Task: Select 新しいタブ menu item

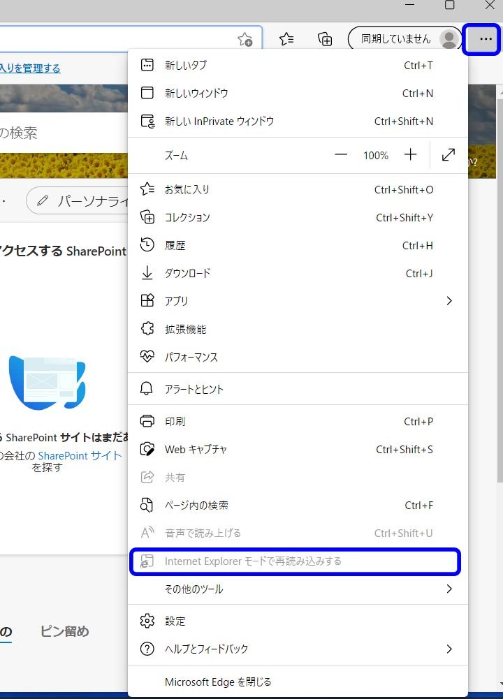Action: [x=298, y=65]
